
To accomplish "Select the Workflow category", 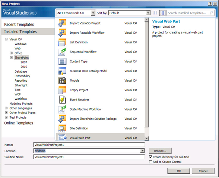I will click(x=21, y=99).
